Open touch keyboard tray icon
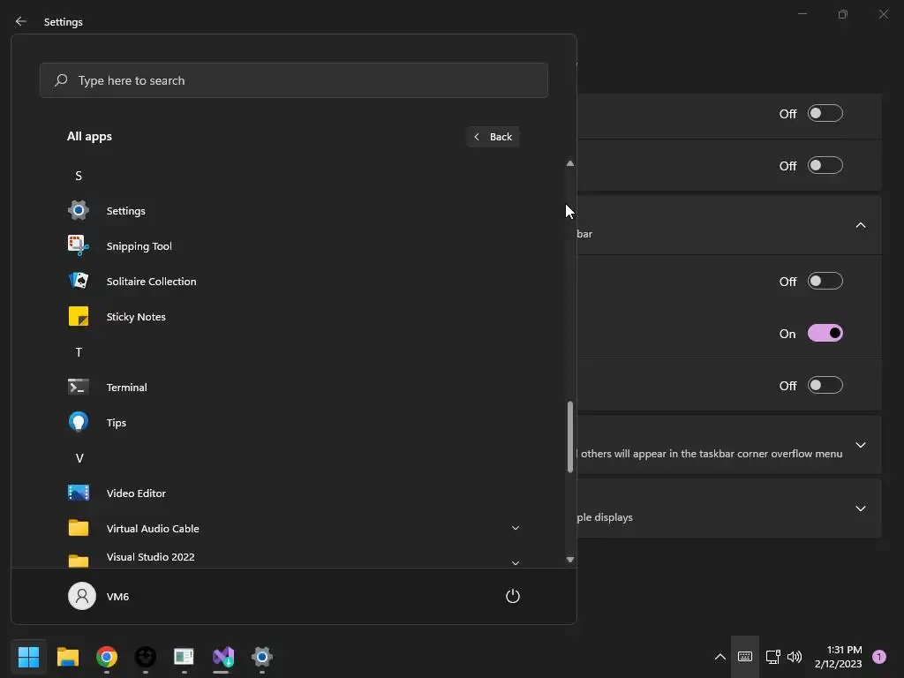The height and width of the screenshot is (678, 904). [x=745, y=657]
